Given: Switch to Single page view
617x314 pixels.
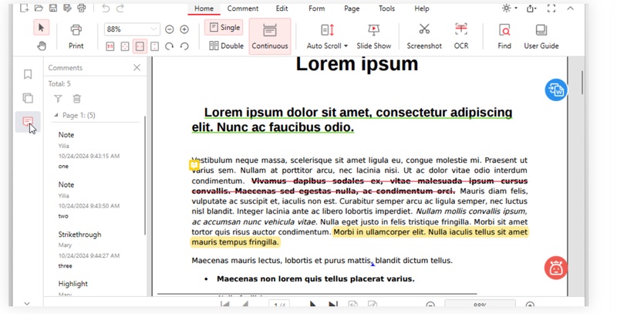Looking at the screenshot, I should (x=223, y=28).
